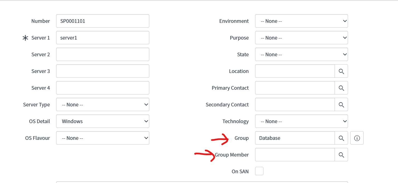Expand the Environment dropdown

point(301,21)
